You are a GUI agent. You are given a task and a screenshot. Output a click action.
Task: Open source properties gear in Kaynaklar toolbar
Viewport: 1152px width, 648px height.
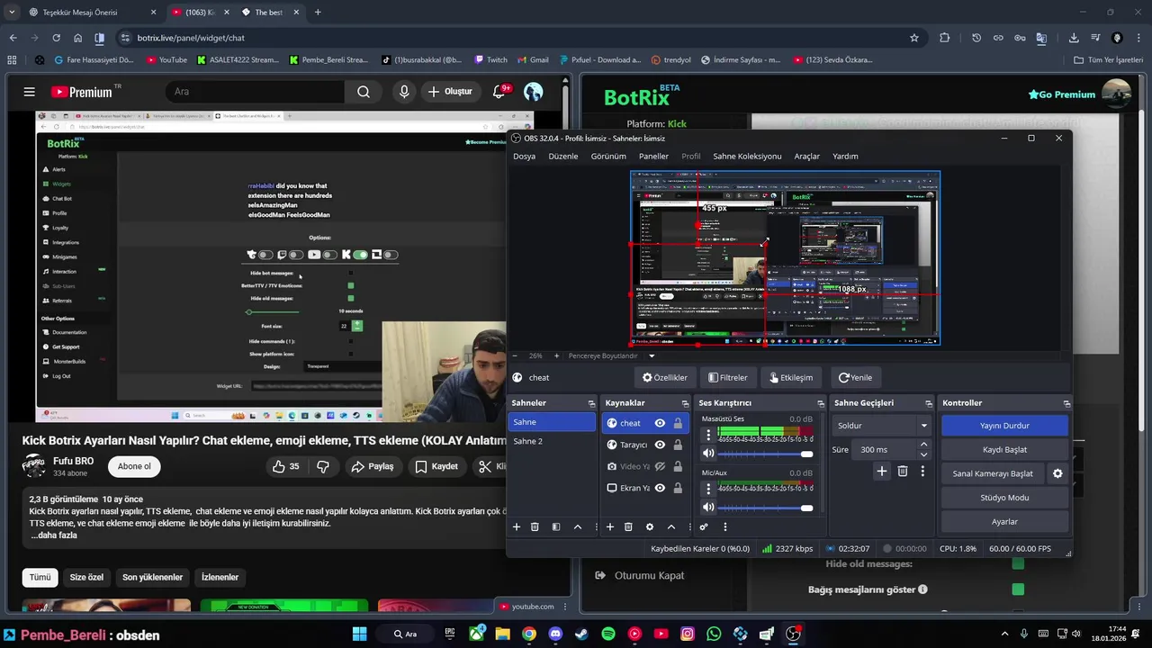650,526
